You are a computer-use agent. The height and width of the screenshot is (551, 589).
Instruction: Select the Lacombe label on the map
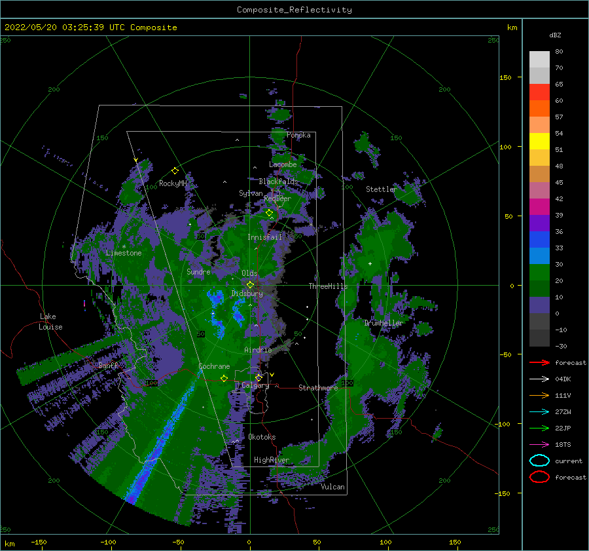(x=283, y=164)
